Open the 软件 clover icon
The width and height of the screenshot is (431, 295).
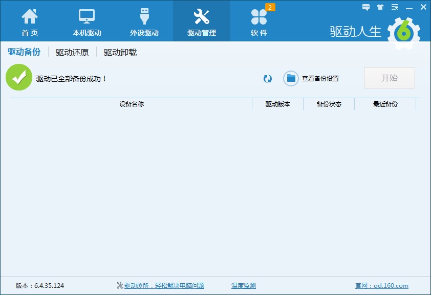coord(259,17)
